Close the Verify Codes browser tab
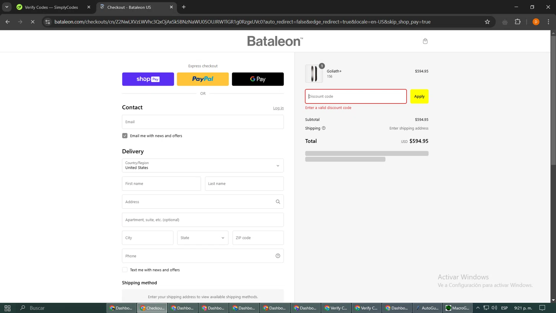 (x=89, y=7)
